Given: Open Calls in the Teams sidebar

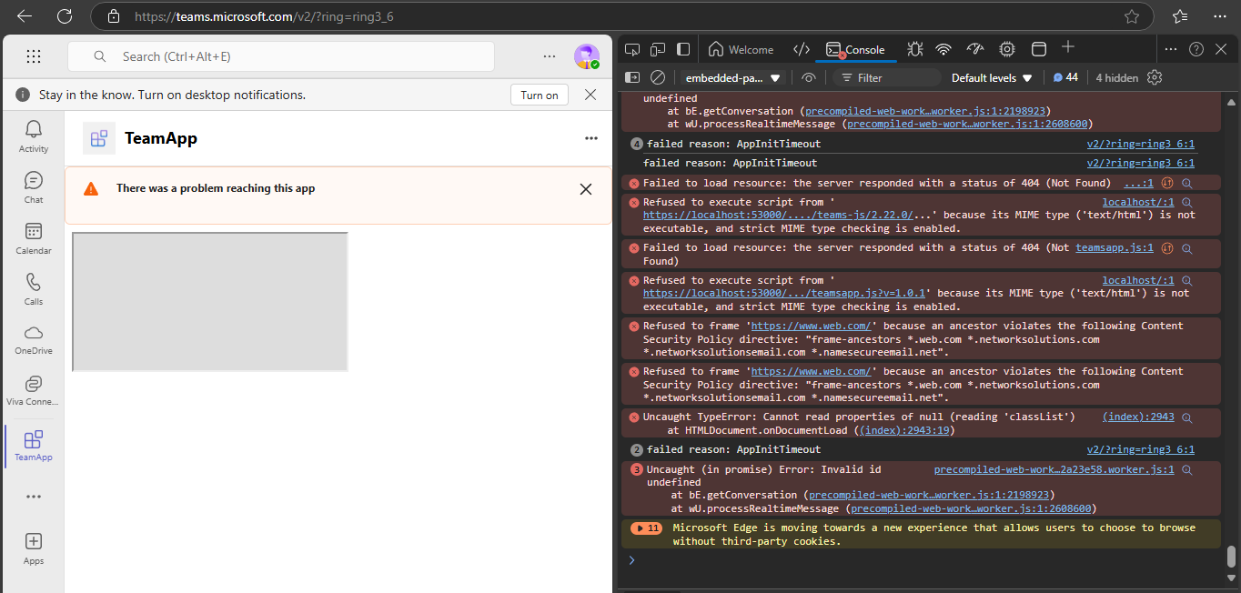Looking at the screenshot, I should 34,289.
